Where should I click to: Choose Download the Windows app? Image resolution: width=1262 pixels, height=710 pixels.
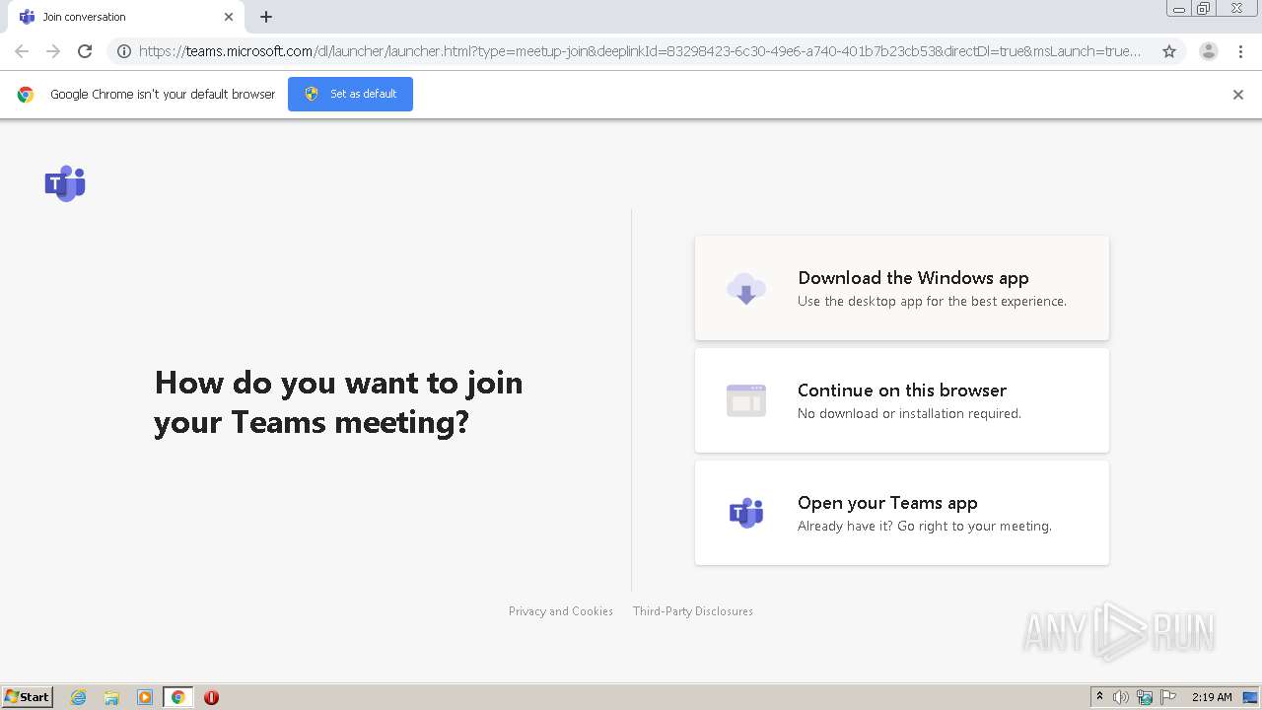click(x=902, y=288)
